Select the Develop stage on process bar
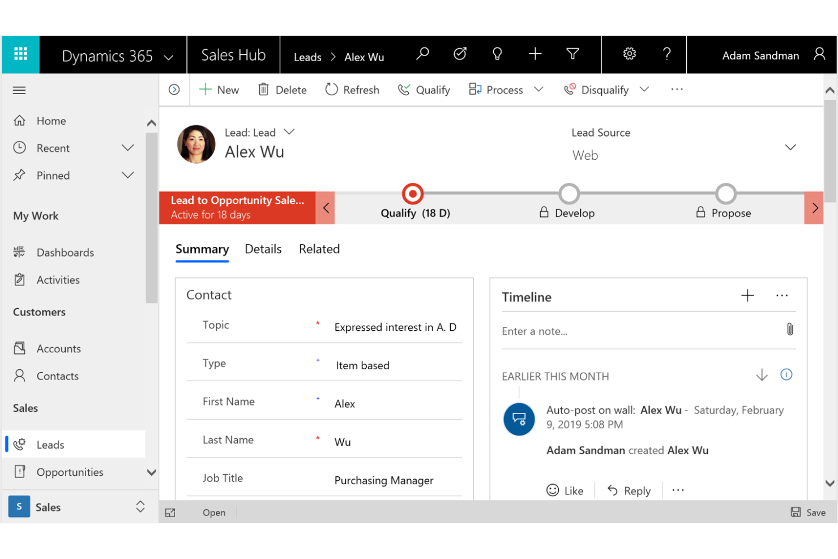 [569, 194]
